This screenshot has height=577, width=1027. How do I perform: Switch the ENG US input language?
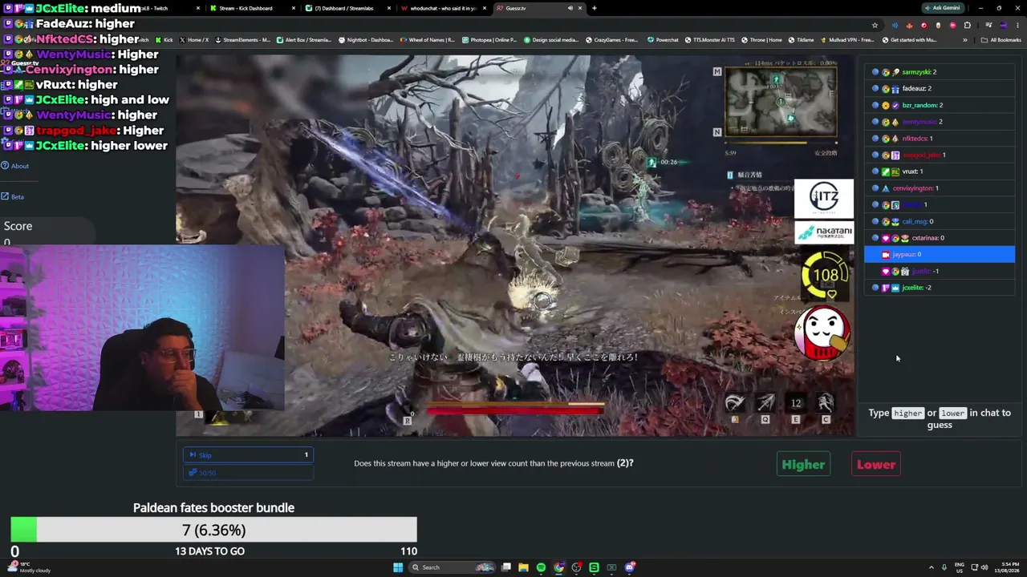point(959,567)
